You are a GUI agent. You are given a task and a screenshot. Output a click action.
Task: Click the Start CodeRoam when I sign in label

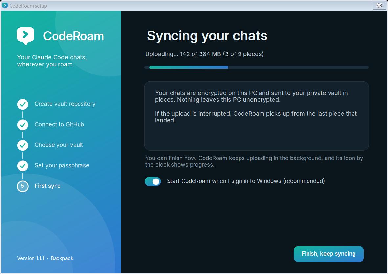coord(246,181)
